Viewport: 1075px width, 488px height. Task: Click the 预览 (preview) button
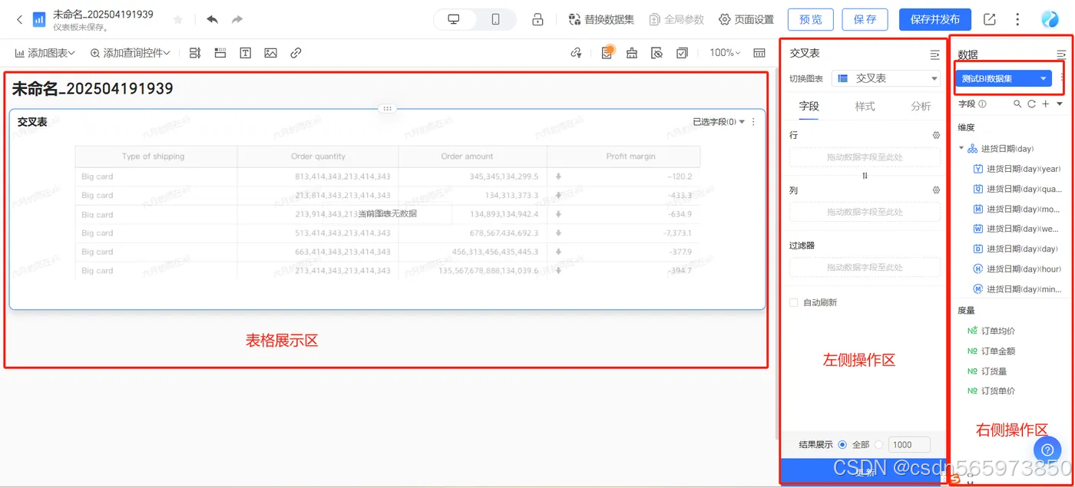click(x=810, y=19)
